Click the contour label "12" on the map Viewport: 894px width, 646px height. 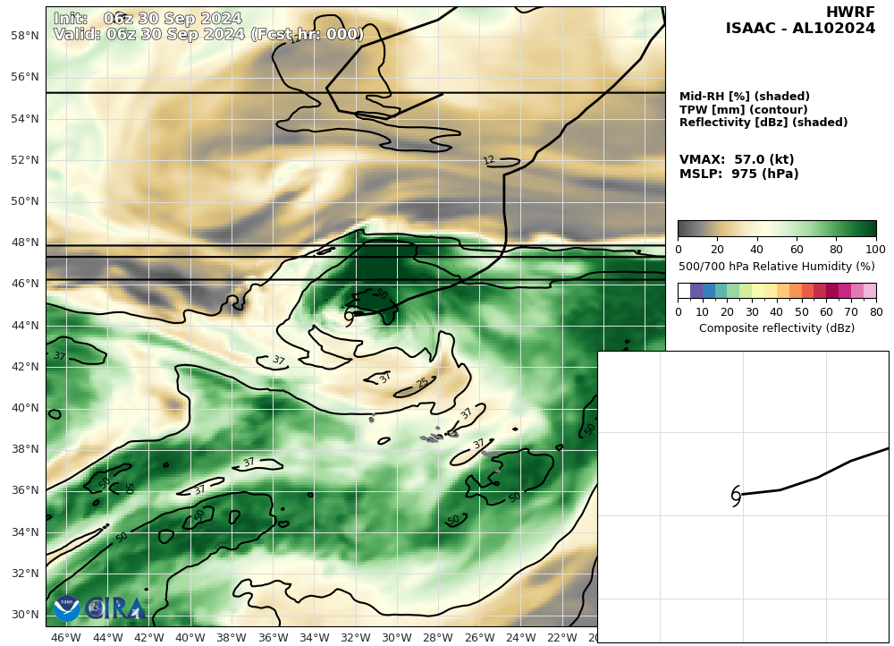[489, 160]
